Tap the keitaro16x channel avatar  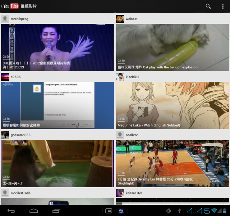coord(120,193)
